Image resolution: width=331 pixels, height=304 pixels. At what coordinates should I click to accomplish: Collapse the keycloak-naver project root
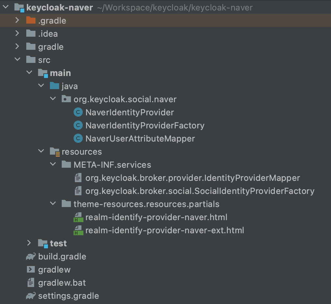[6, 7]
